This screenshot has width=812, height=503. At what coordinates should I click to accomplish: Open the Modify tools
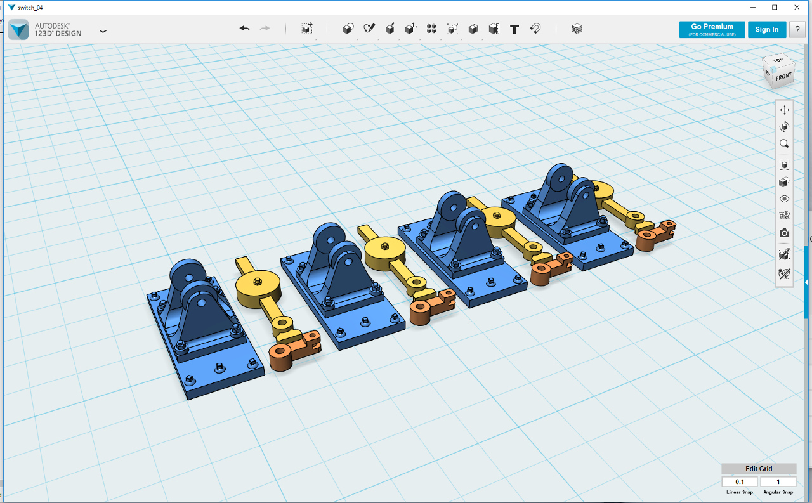[411, 29]
